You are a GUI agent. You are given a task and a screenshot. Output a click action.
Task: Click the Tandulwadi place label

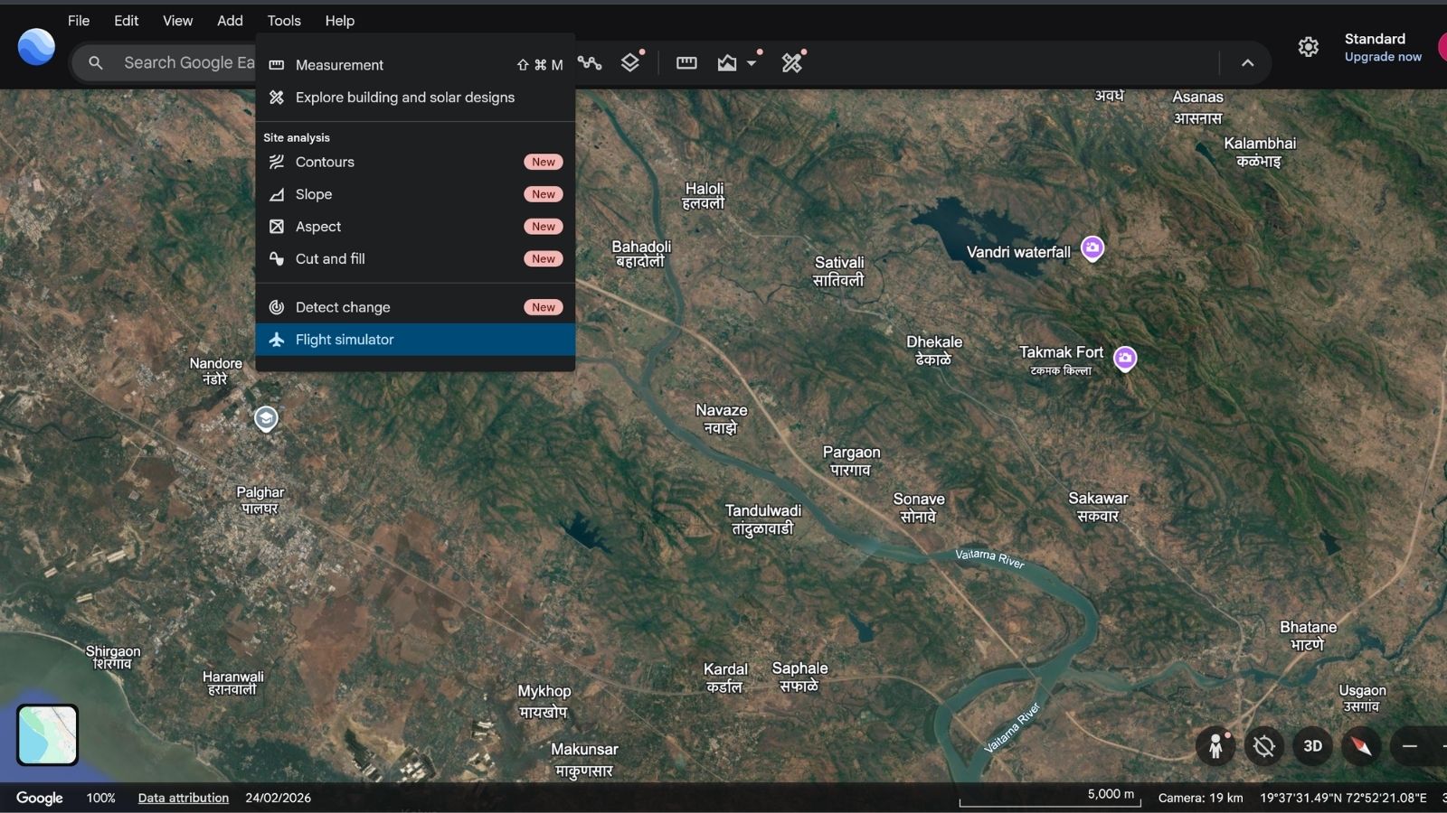pyautogui.click(x=763, y=519)
